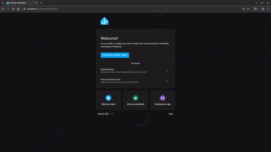
Task: Open Home Assistant Cloud restore option
Action: click(135, 81)
